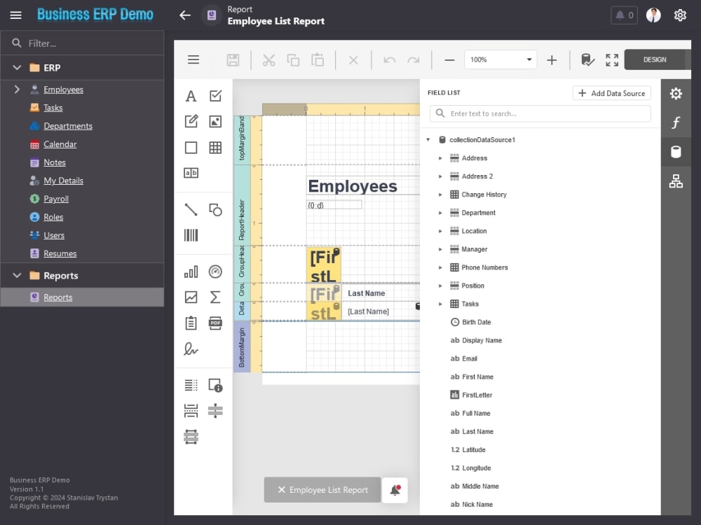Select the Subreport clipboard tool
Viewport: 701px width, 525px height.
(191, 323)
